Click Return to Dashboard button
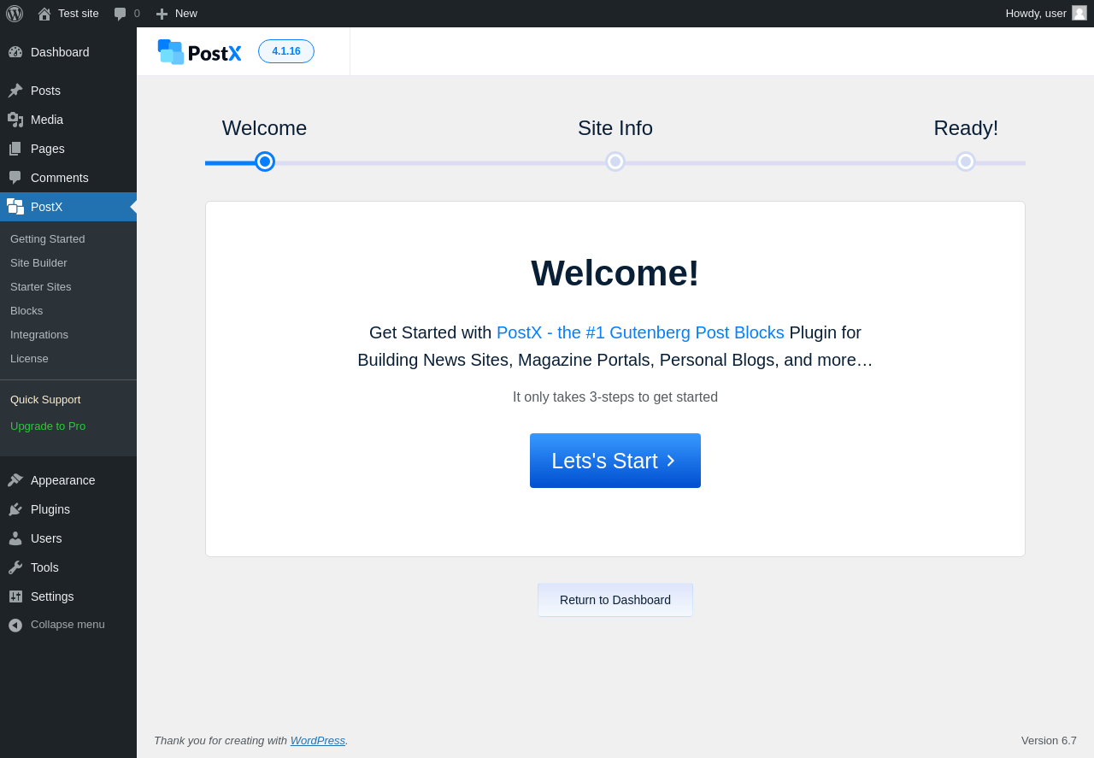 click(615, 600)
